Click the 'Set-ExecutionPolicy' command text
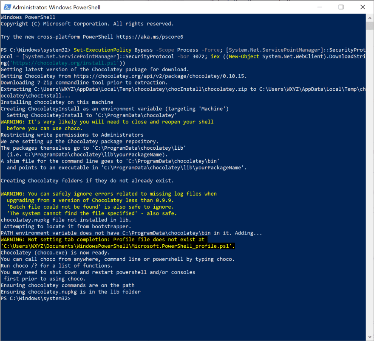This screenshot has width=374, height=341. 102,50
